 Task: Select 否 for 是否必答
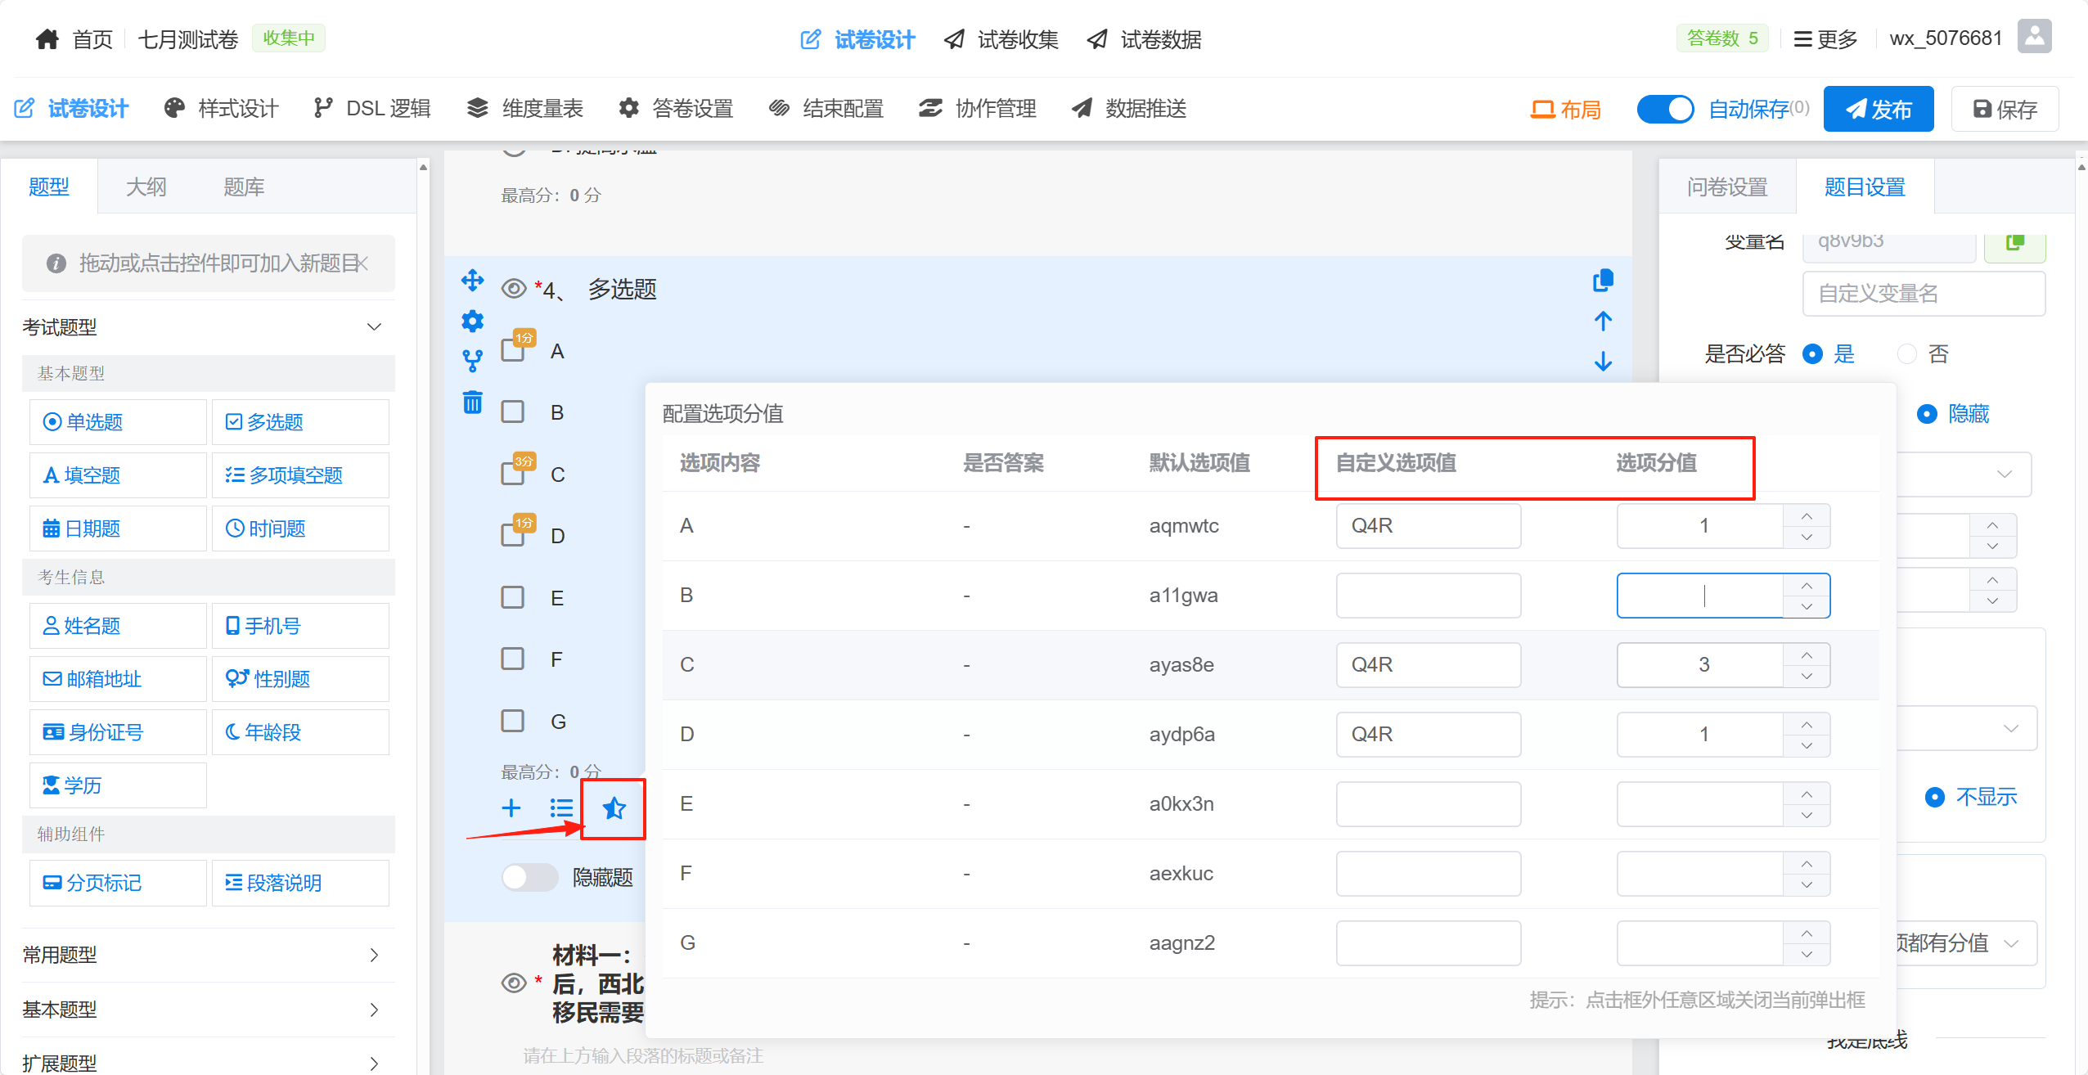(x=1907, y=353)
